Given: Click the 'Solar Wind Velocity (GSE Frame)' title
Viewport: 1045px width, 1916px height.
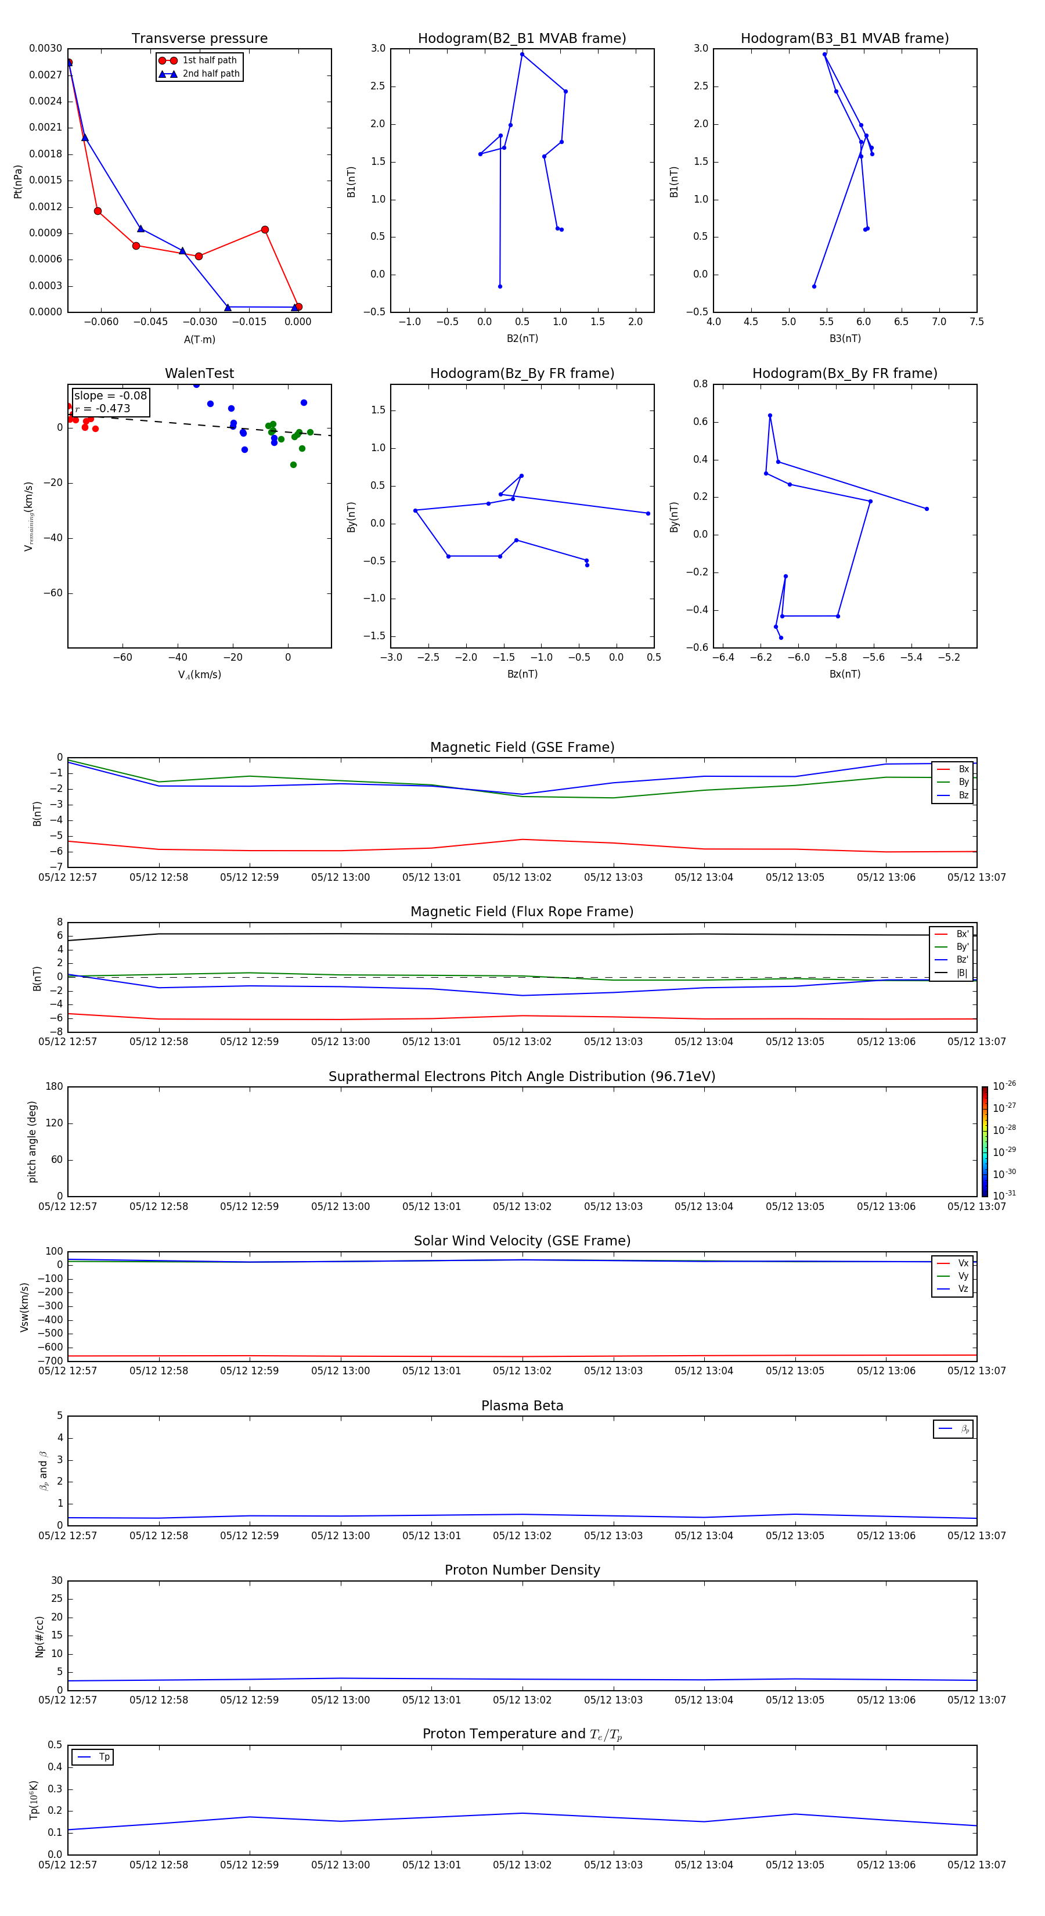Looking at the screenshot, I should click(x=522, y=1241).
